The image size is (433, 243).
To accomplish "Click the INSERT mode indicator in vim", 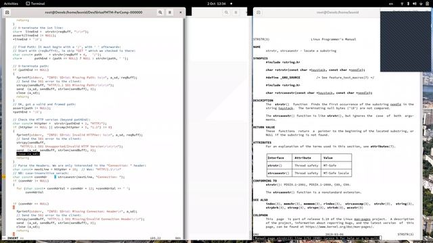I will (14, 238).
